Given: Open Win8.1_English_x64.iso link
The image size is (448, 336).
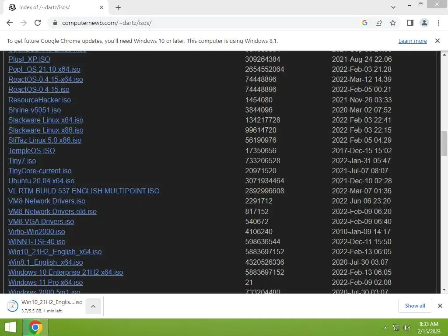Looking at the screenshot, I should pos(45,262).
